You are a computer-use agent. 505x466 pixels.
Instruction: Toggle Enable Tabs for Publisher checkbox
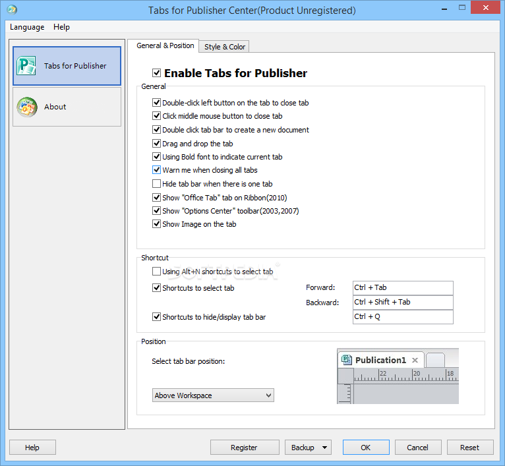(x=156, y=73)
